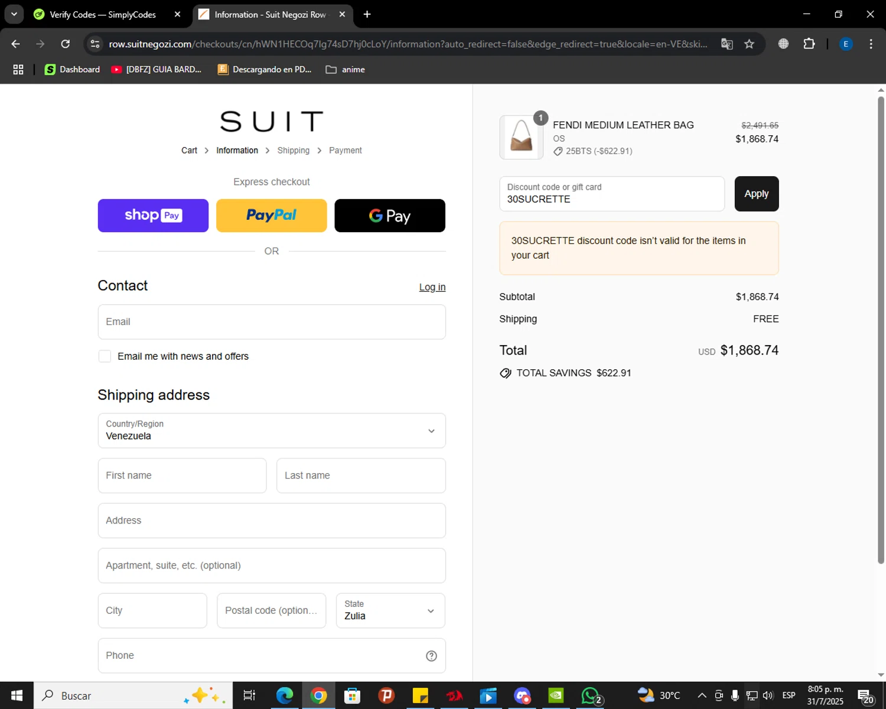Click the discount code input field
Viewport: 886px width, 709px height.
point(612,194)
